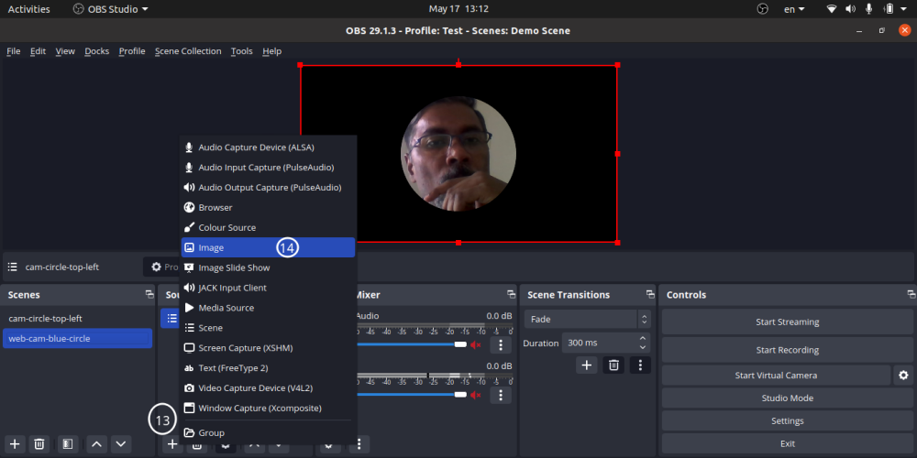Add a Media Source

[268, 308]
